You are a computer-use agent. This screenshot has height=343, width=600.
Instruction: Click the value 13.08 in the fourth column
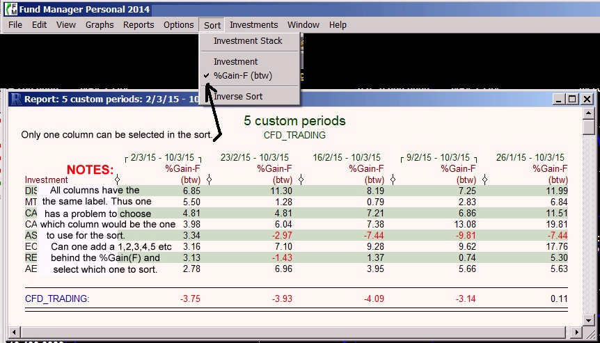tap(465, 224)
